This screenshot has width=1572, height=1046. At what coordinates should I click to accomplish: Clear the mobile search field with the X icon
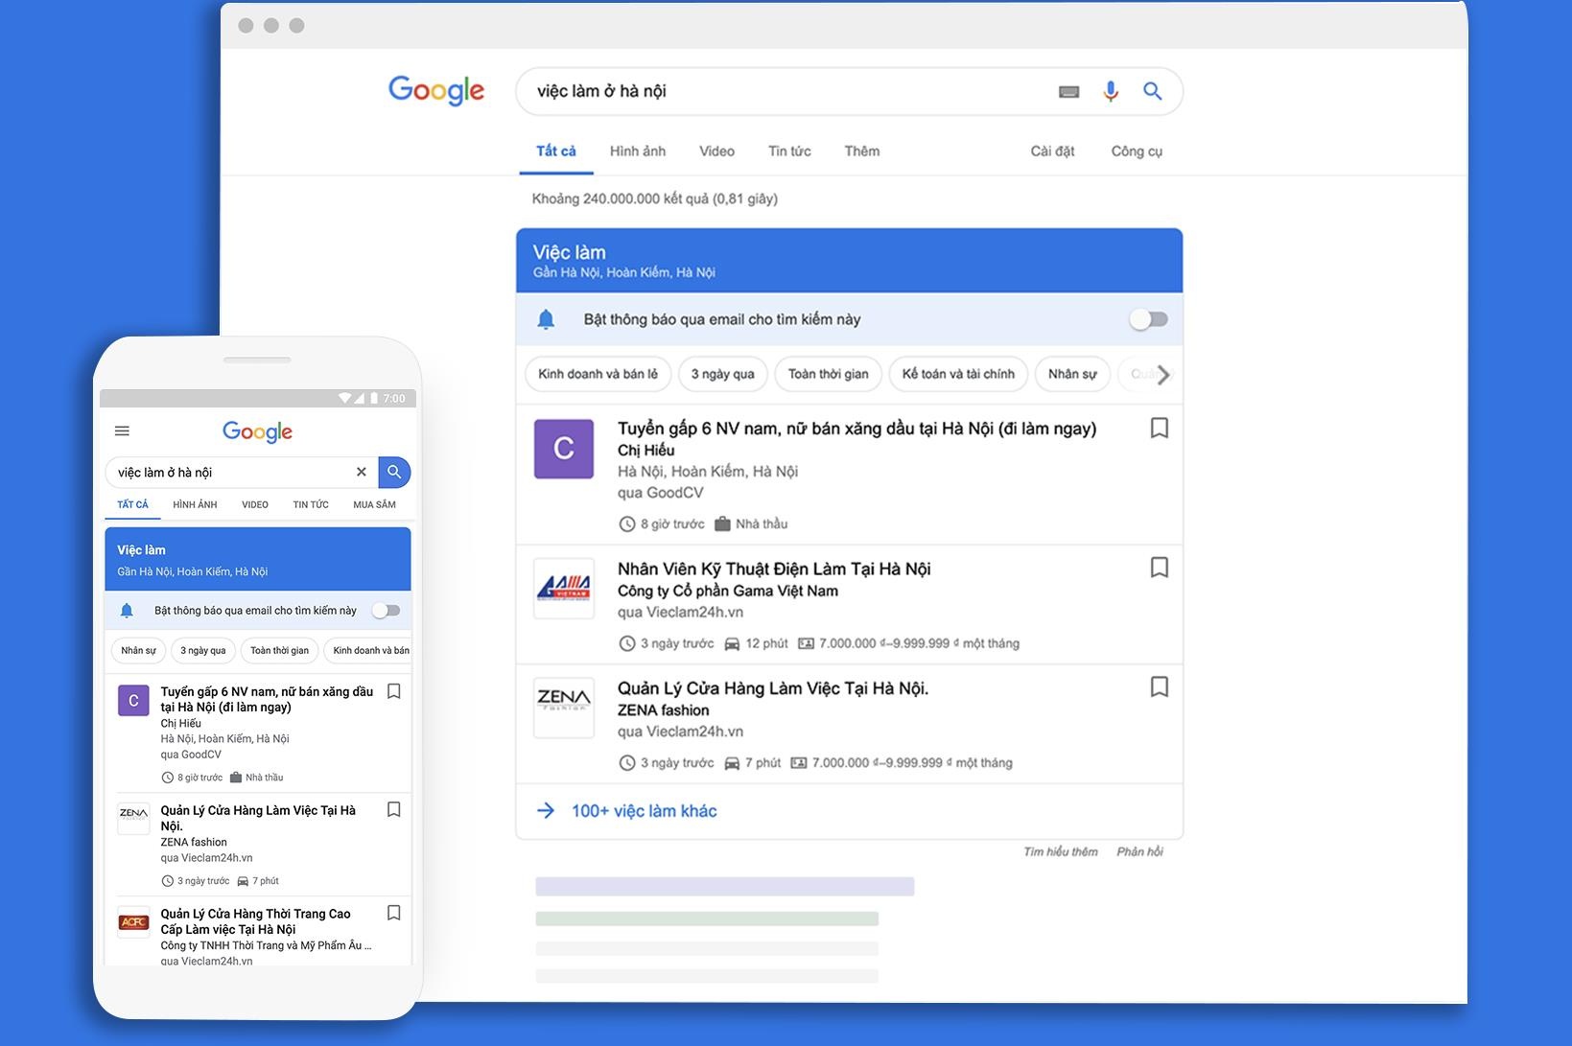point(362,472)
